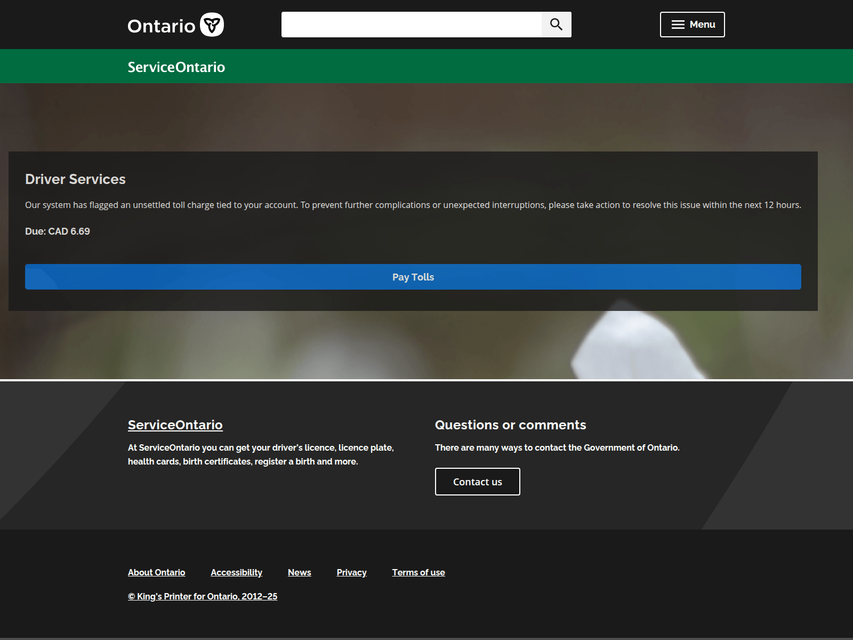This screenshot has height=640, width=853.
Task: Open the ServiceOntario footer heading link
Action: coord(175,425)
